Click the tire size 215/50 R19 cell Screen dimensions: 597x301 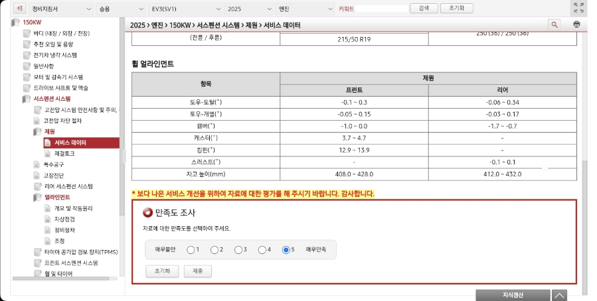pyautogui.click(x=354, y=39)
